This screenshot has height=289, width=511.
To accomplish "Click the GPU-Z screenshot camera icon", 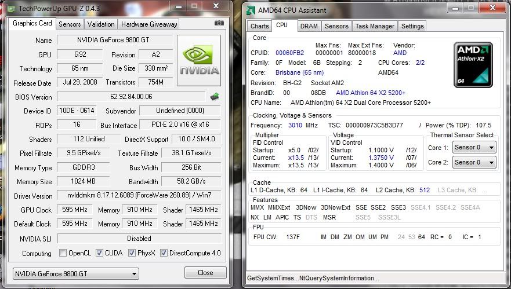I will click(x=219, y=23).
